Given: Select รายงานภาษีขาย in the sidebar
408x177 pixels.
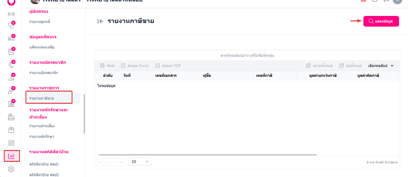Looking at the screenshot, I should [42, 98].
